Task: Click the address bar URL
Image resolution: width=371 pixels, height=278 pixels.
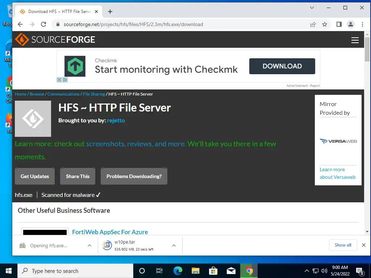Action: (133, 24)
